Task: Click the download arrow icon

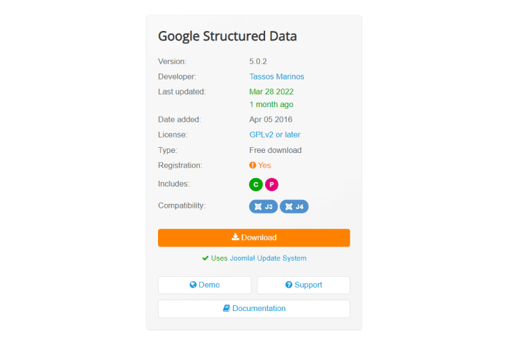Action: pyautogui.click(x=235, y=237)
